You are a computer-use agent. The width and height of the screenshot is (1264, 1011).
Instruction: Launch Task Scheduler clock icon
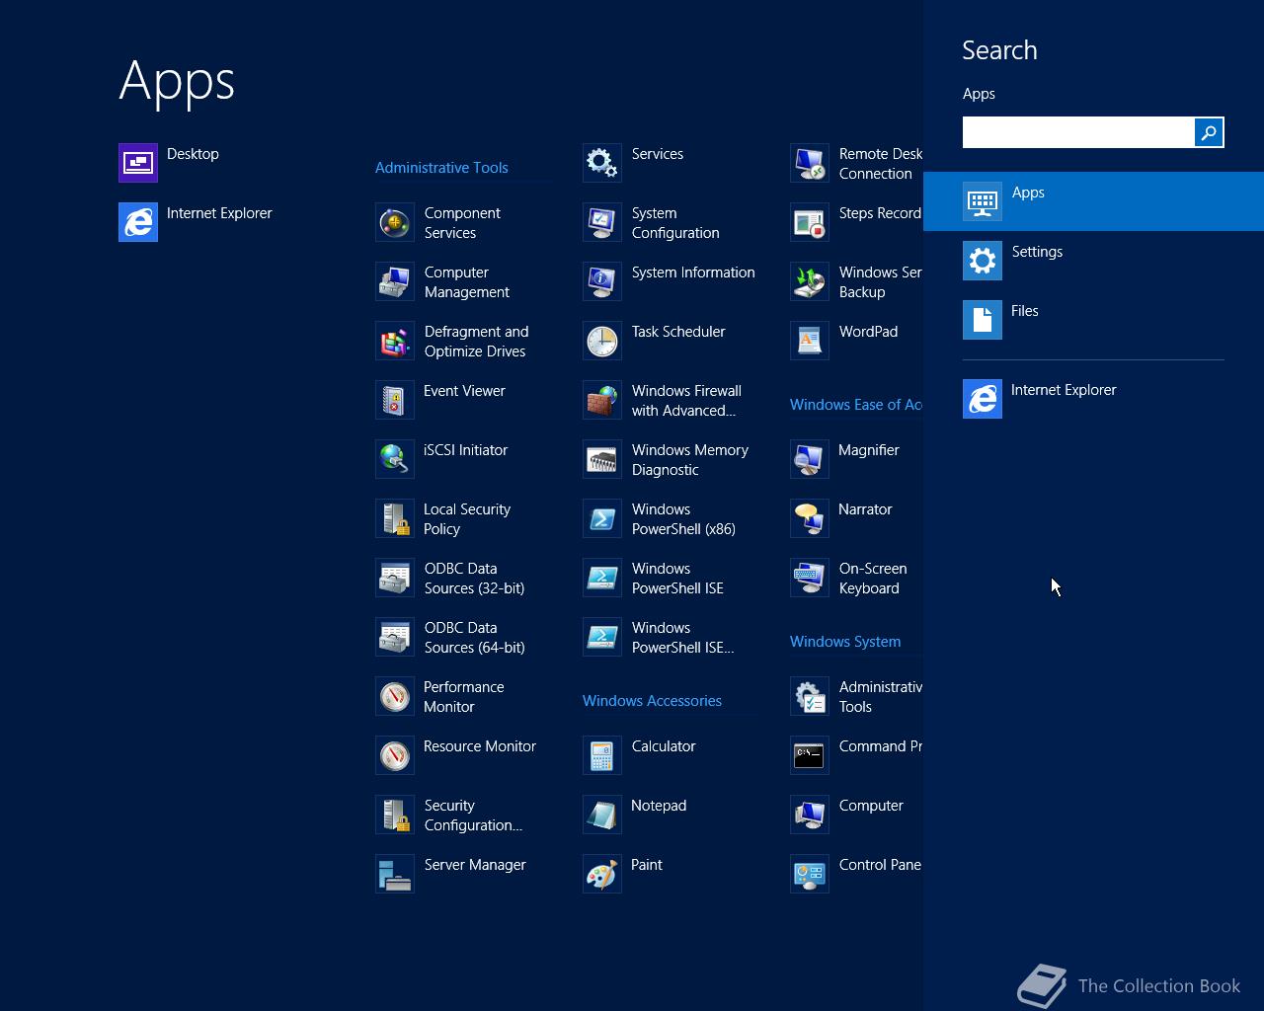tap(602, 341)
